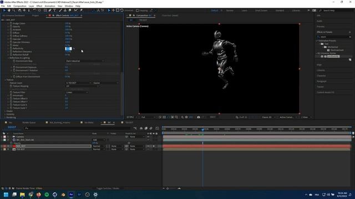This screenshot has width=355, height=199.
Task: Click the snapshot camera icon in viewer
Action: click(x=199, y=117)
